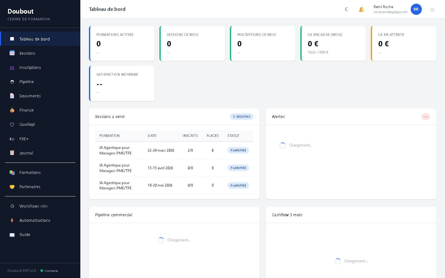The image size is (445, 278).
Task: Open the Pipeline section in the sidebar
Action: [x=27, y=82]
